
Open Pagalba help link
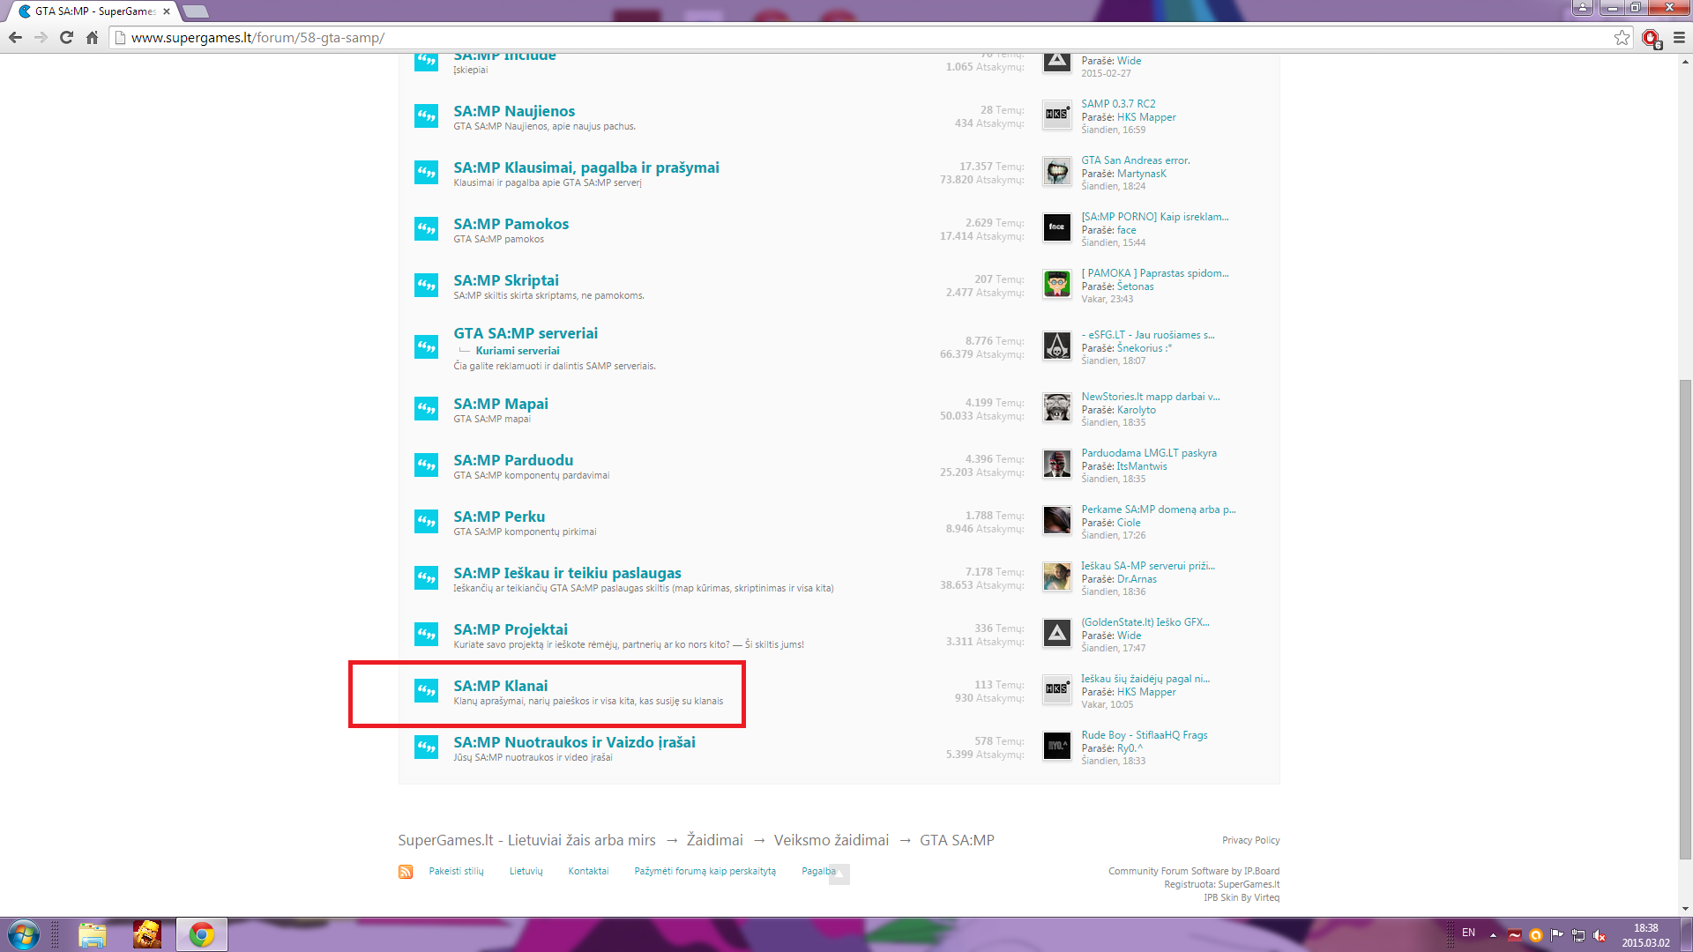[x=818, y=871]
